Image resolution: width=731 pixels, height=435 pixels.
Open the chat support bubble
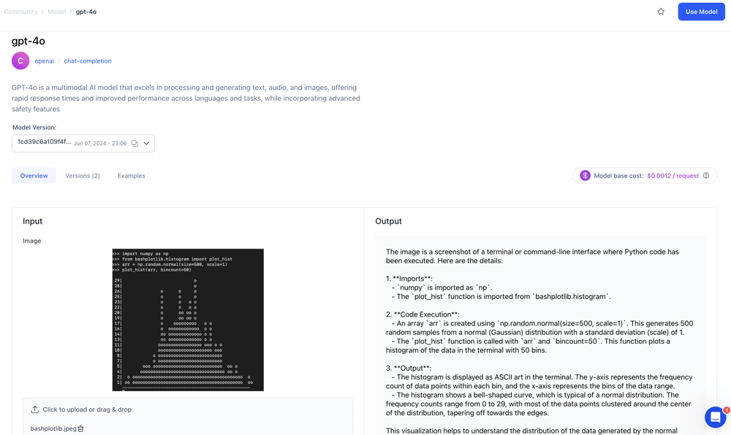click(715, 417)
